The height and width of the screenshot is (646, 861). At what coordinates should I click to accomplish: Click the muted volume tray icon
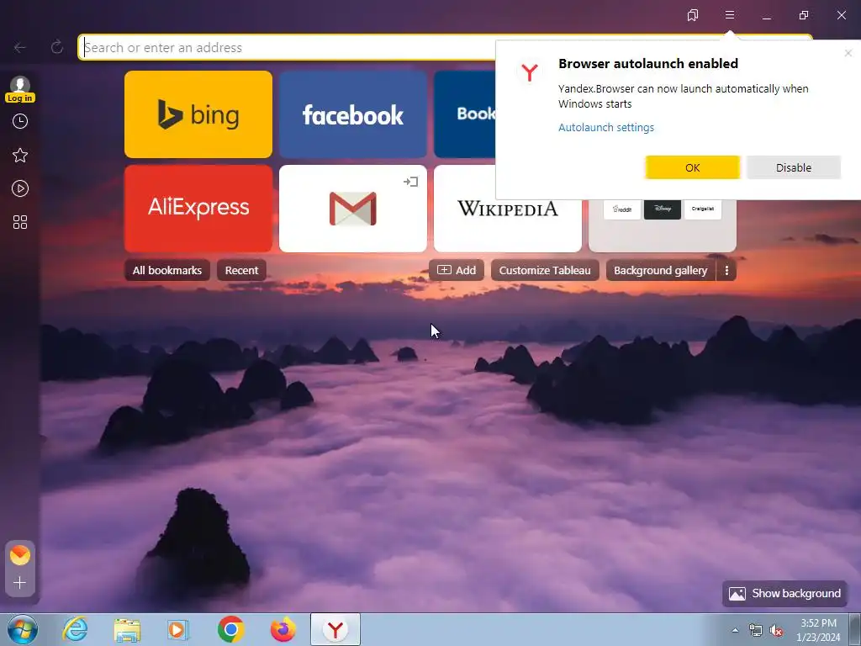[776, 630]
